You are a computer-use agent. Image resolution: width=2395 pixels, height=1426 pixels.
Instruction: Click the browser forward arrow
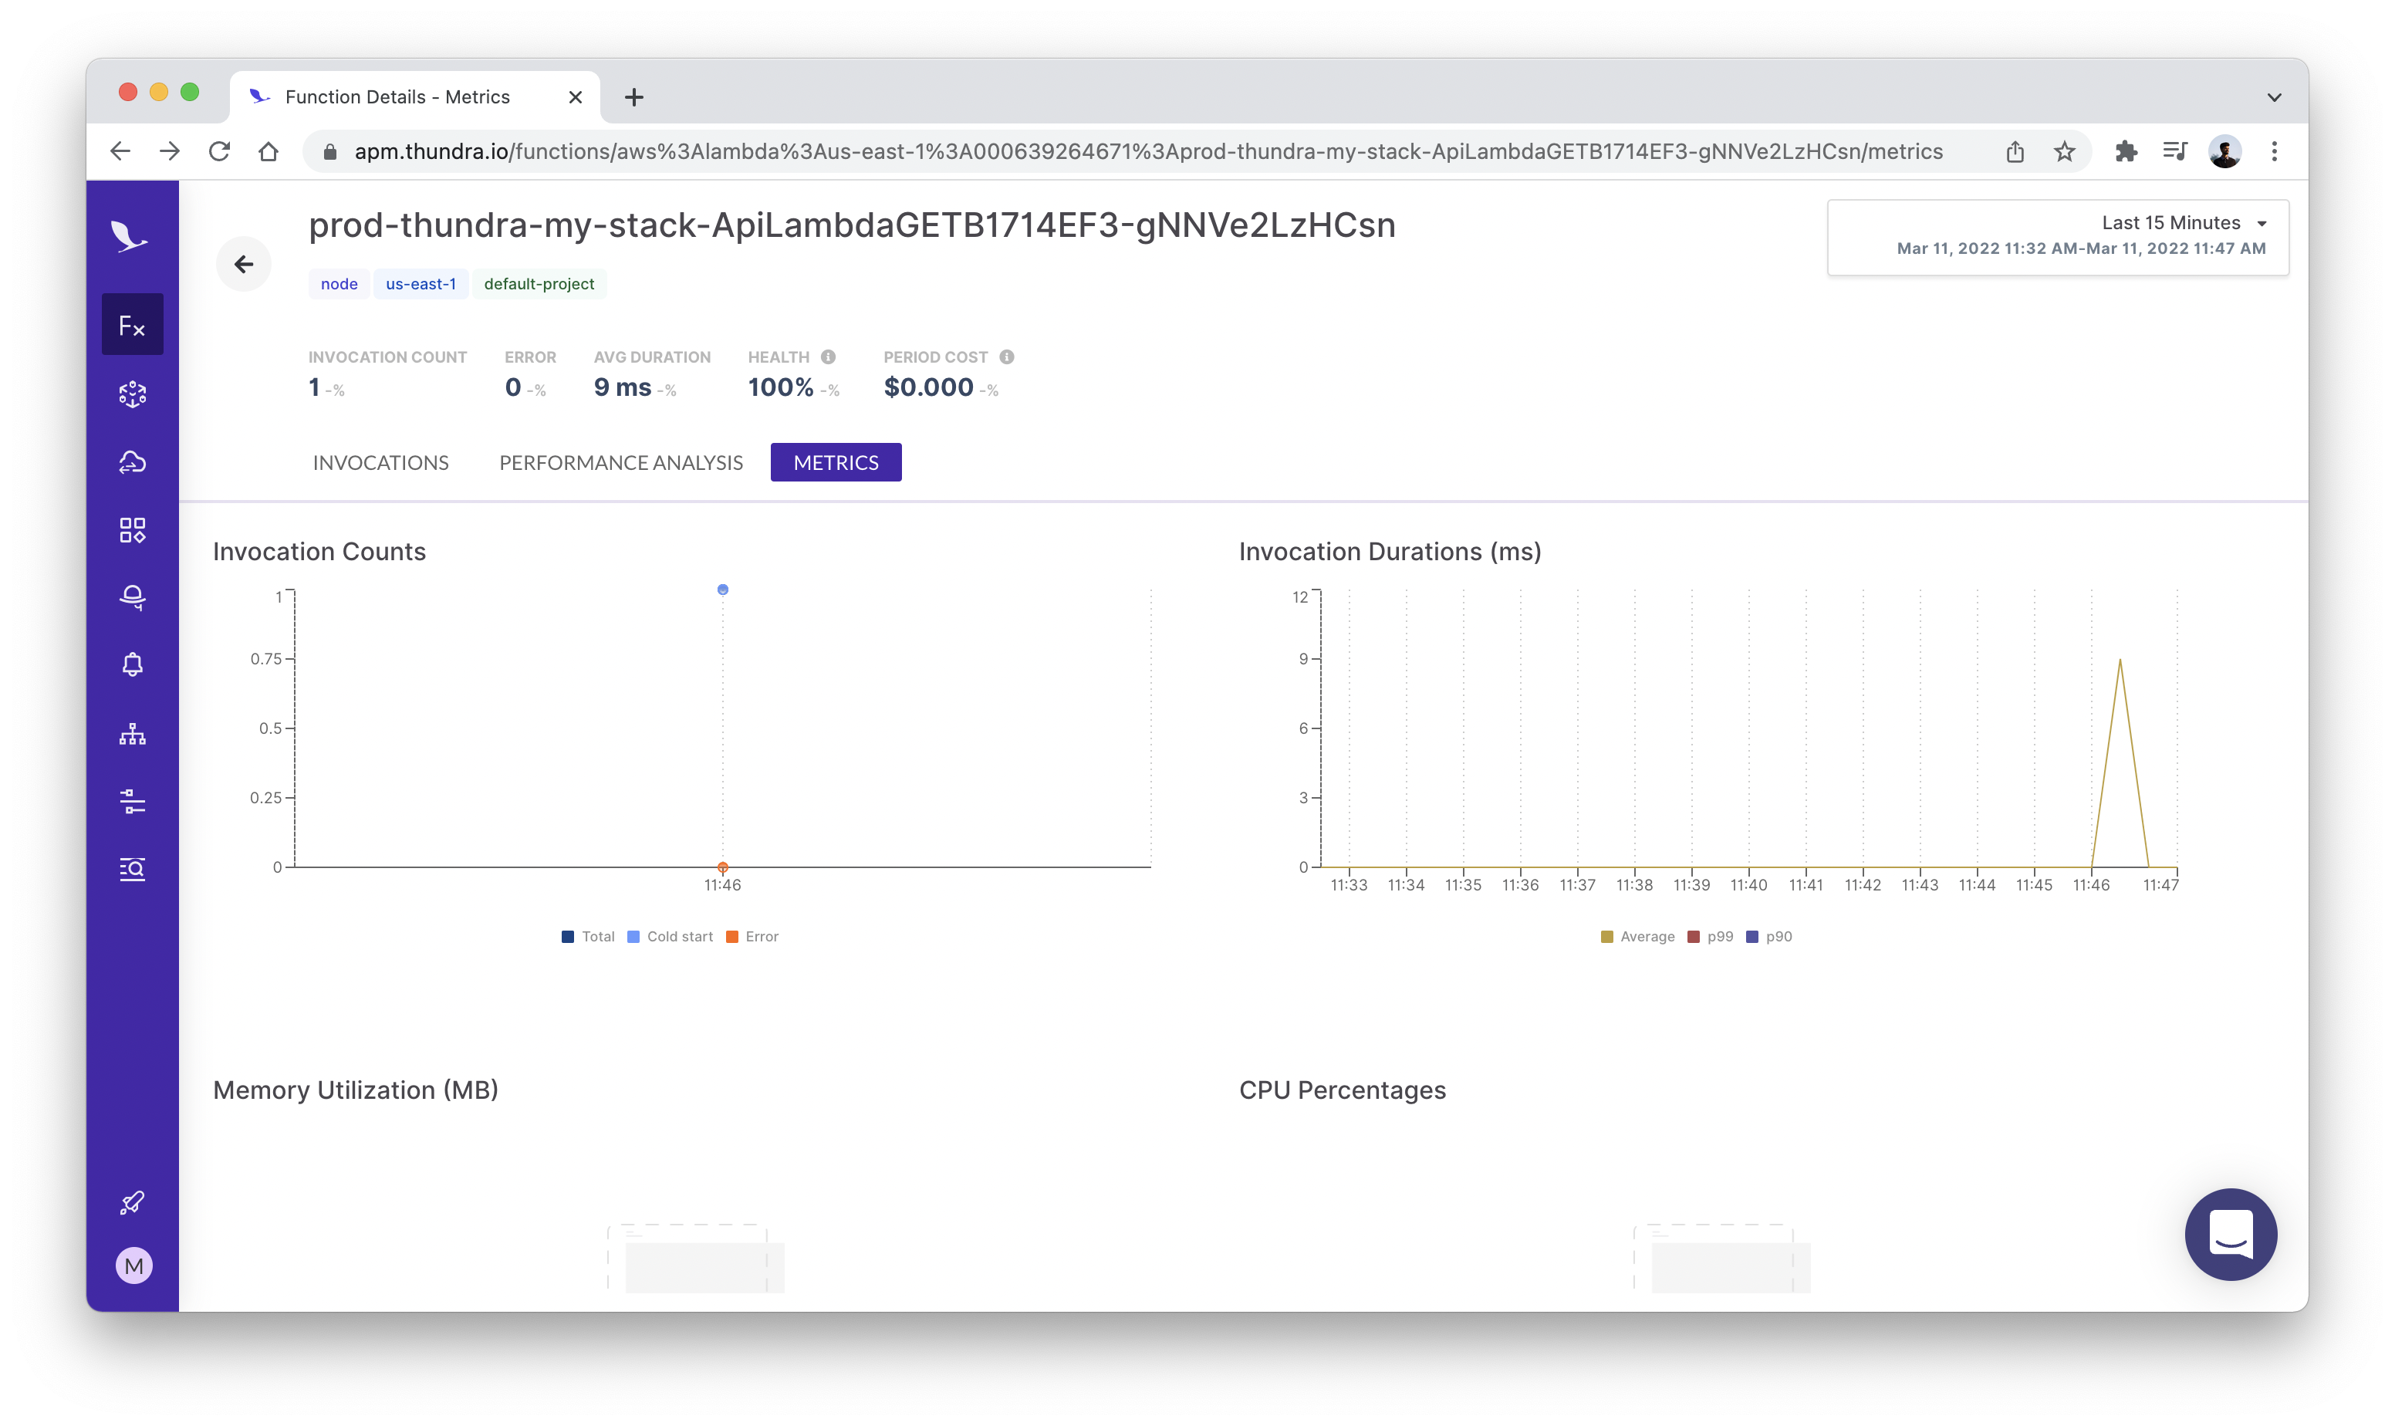[x=170, y=151]
